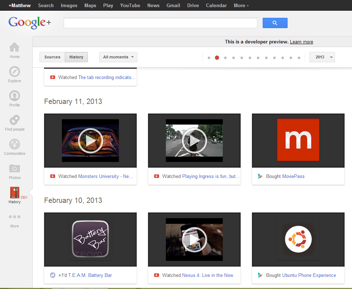Switch to the Sources tab
The height and width of the screenshot is (289, 352).
tap(52, 57)
